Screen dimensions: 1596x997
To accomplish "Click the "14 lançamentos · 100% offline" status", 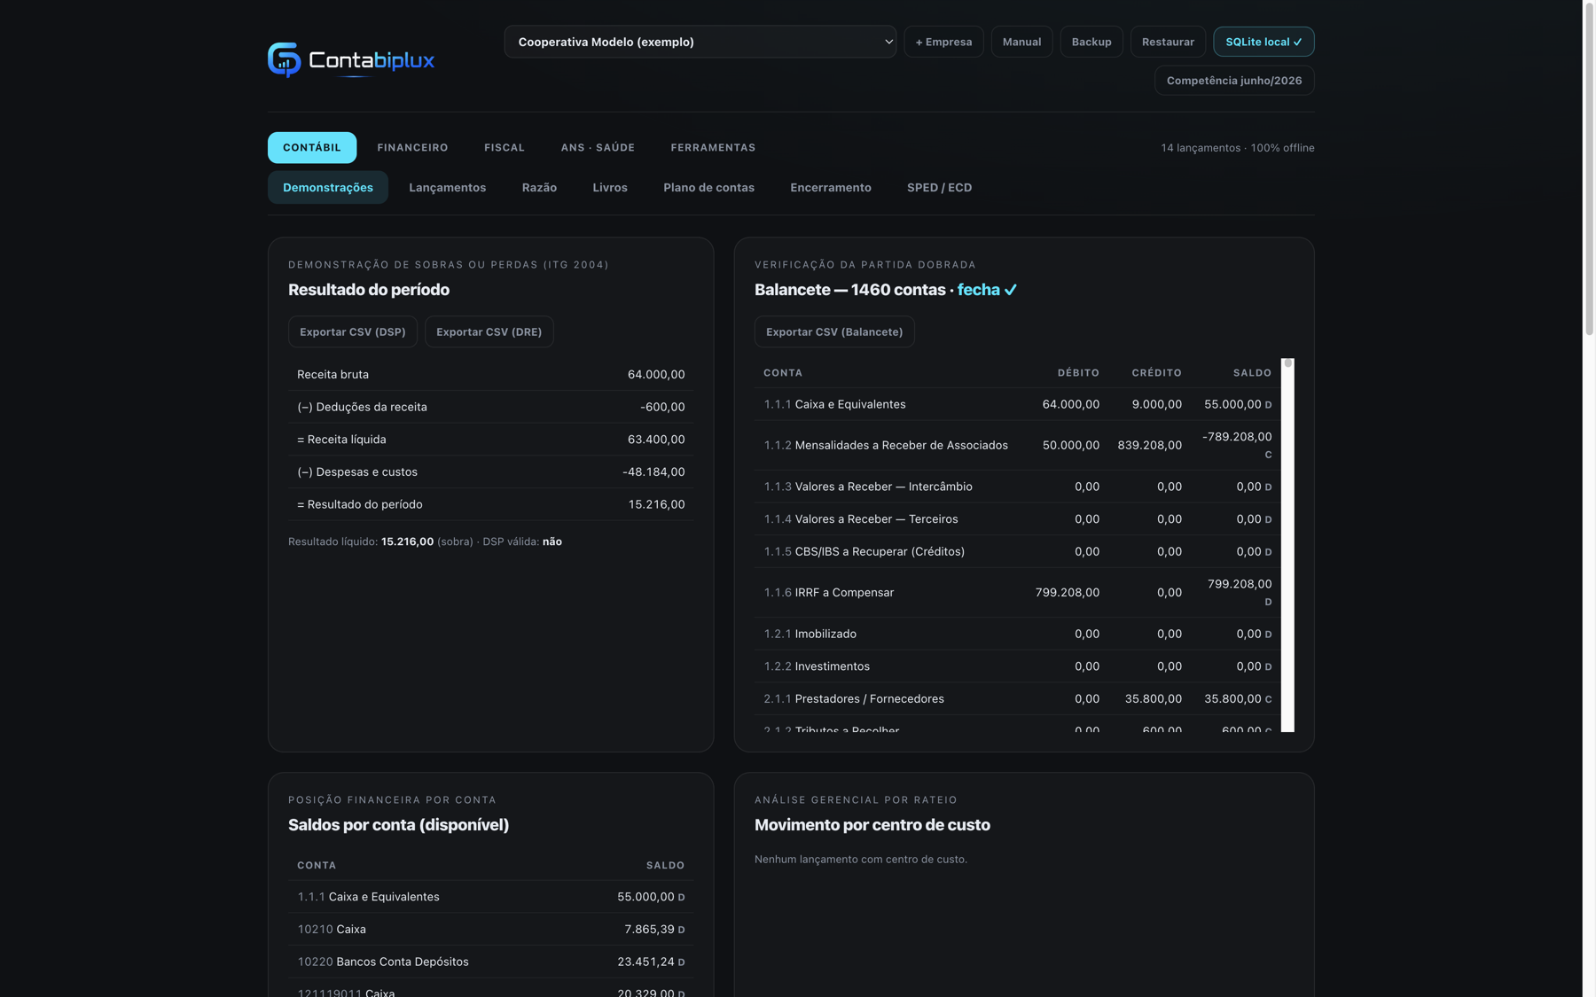I will pos(1238,148).
